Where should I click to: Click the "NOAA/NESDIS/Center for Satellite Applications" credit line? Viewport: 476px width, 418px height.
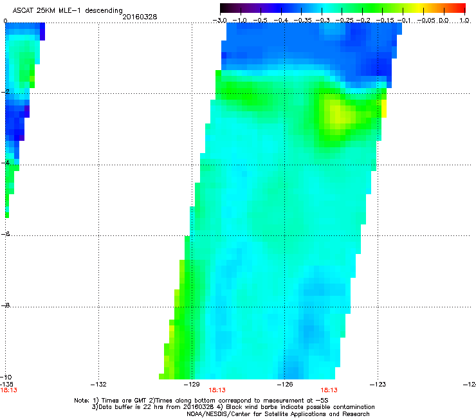point(278,414)
